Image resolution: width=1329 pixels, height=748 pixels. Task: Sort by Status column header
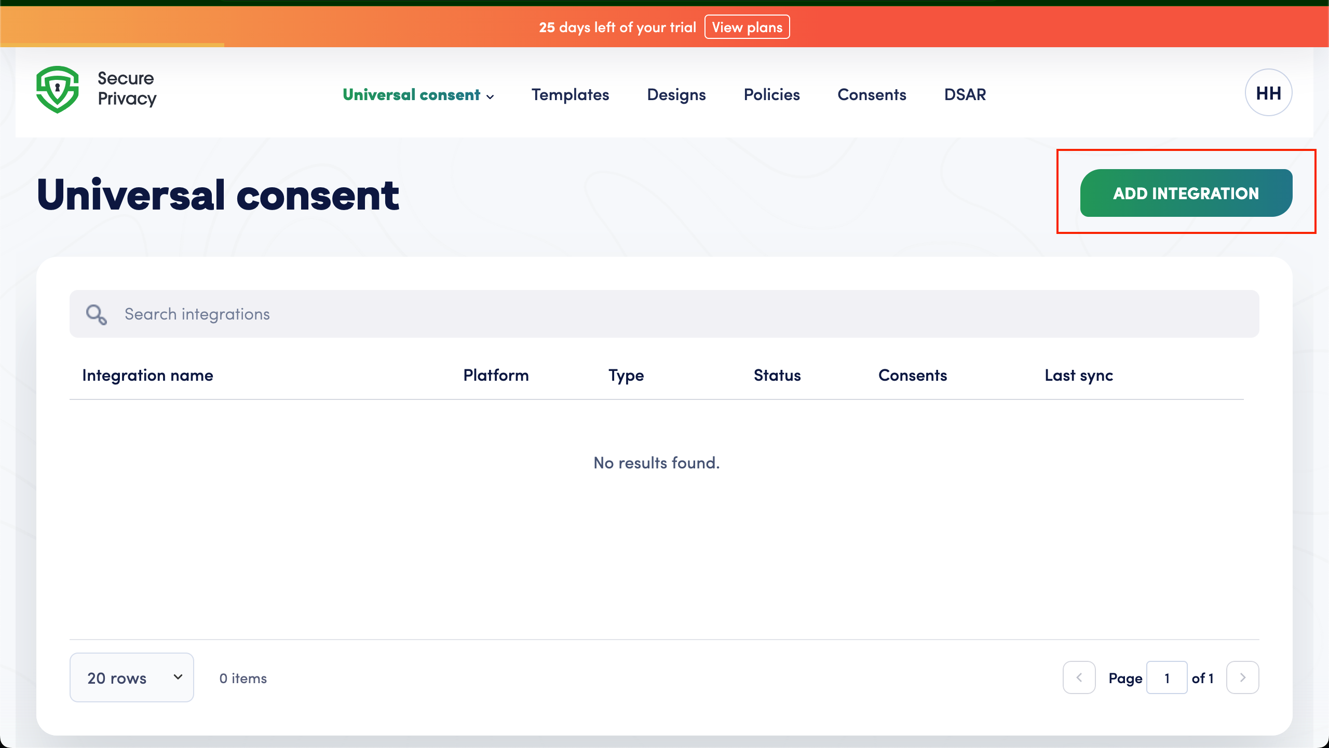click(x=777, y=375)
